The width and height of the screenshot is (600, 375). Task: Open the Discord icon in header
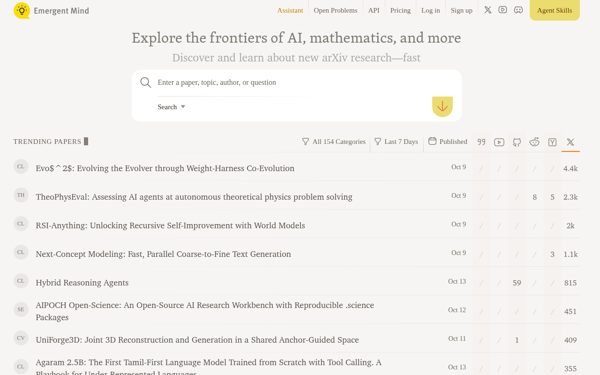(x=518, y=10)
